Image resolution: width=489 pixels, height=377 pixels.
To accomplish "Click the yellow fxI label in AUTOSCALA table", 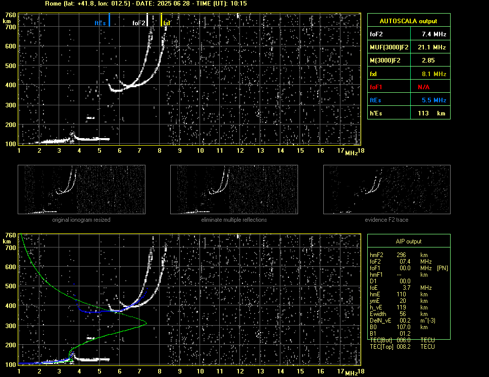I will point(373,74).
